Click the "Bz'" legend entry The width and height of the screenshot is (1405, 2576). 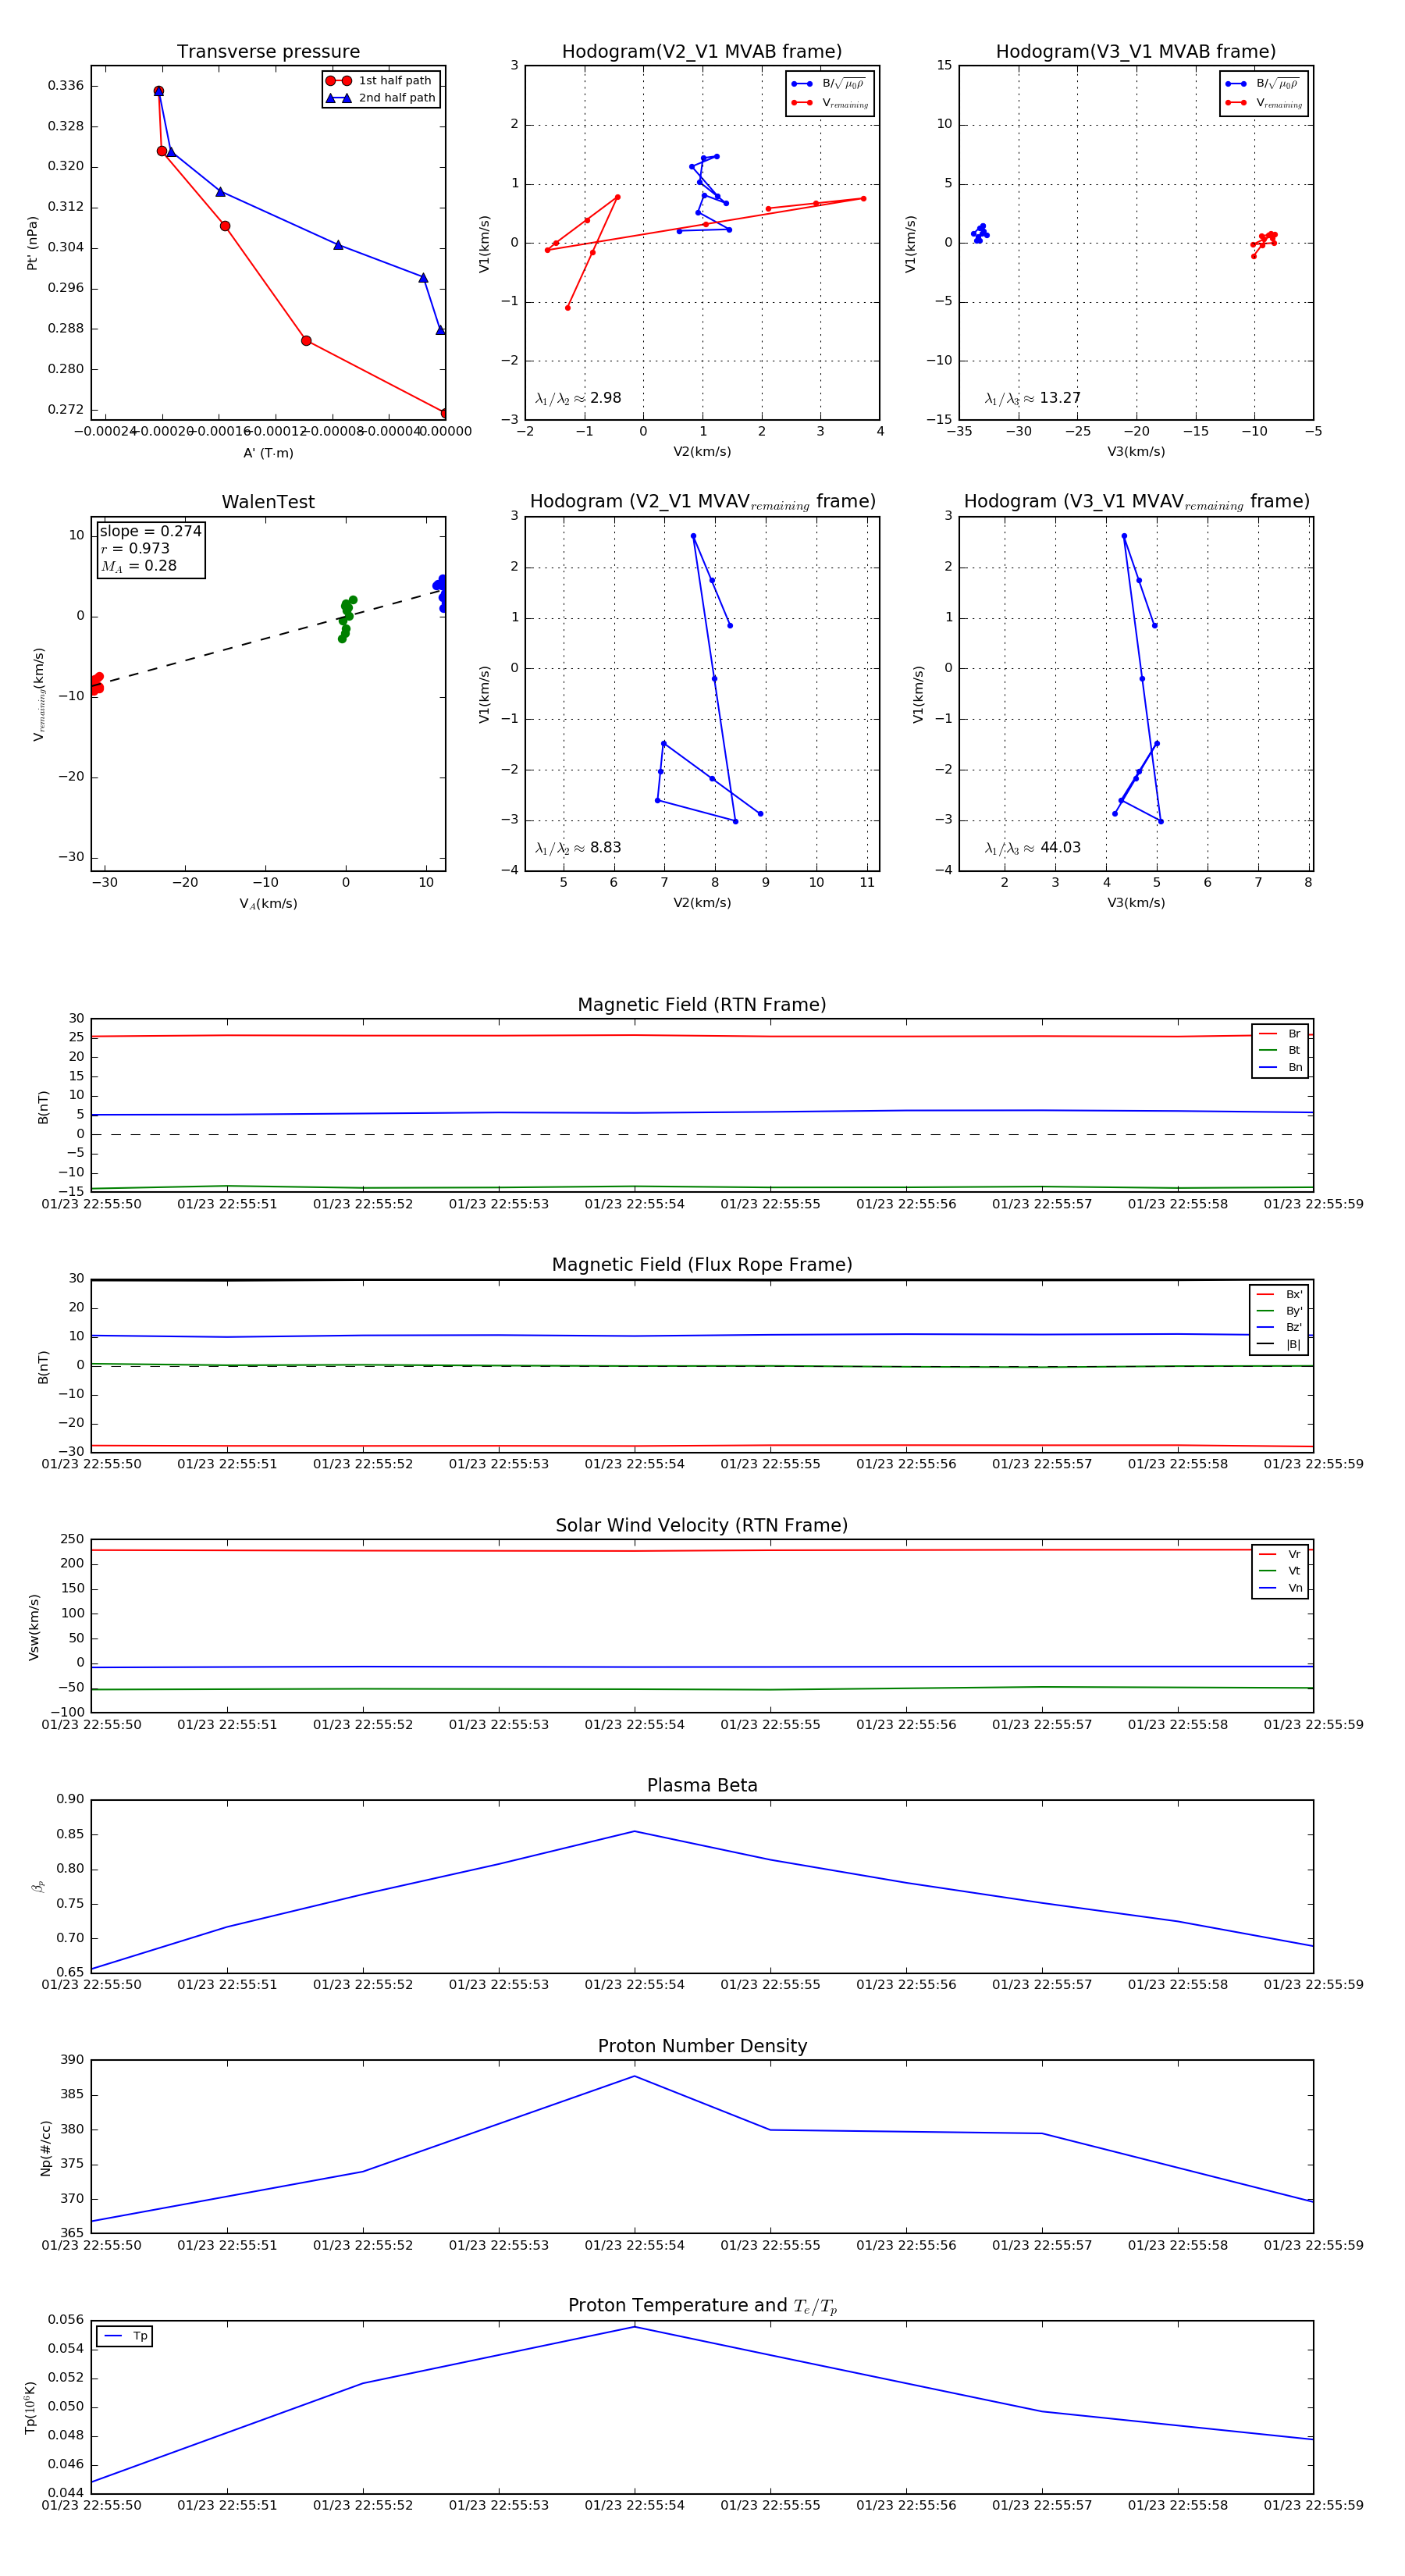1280,1327
